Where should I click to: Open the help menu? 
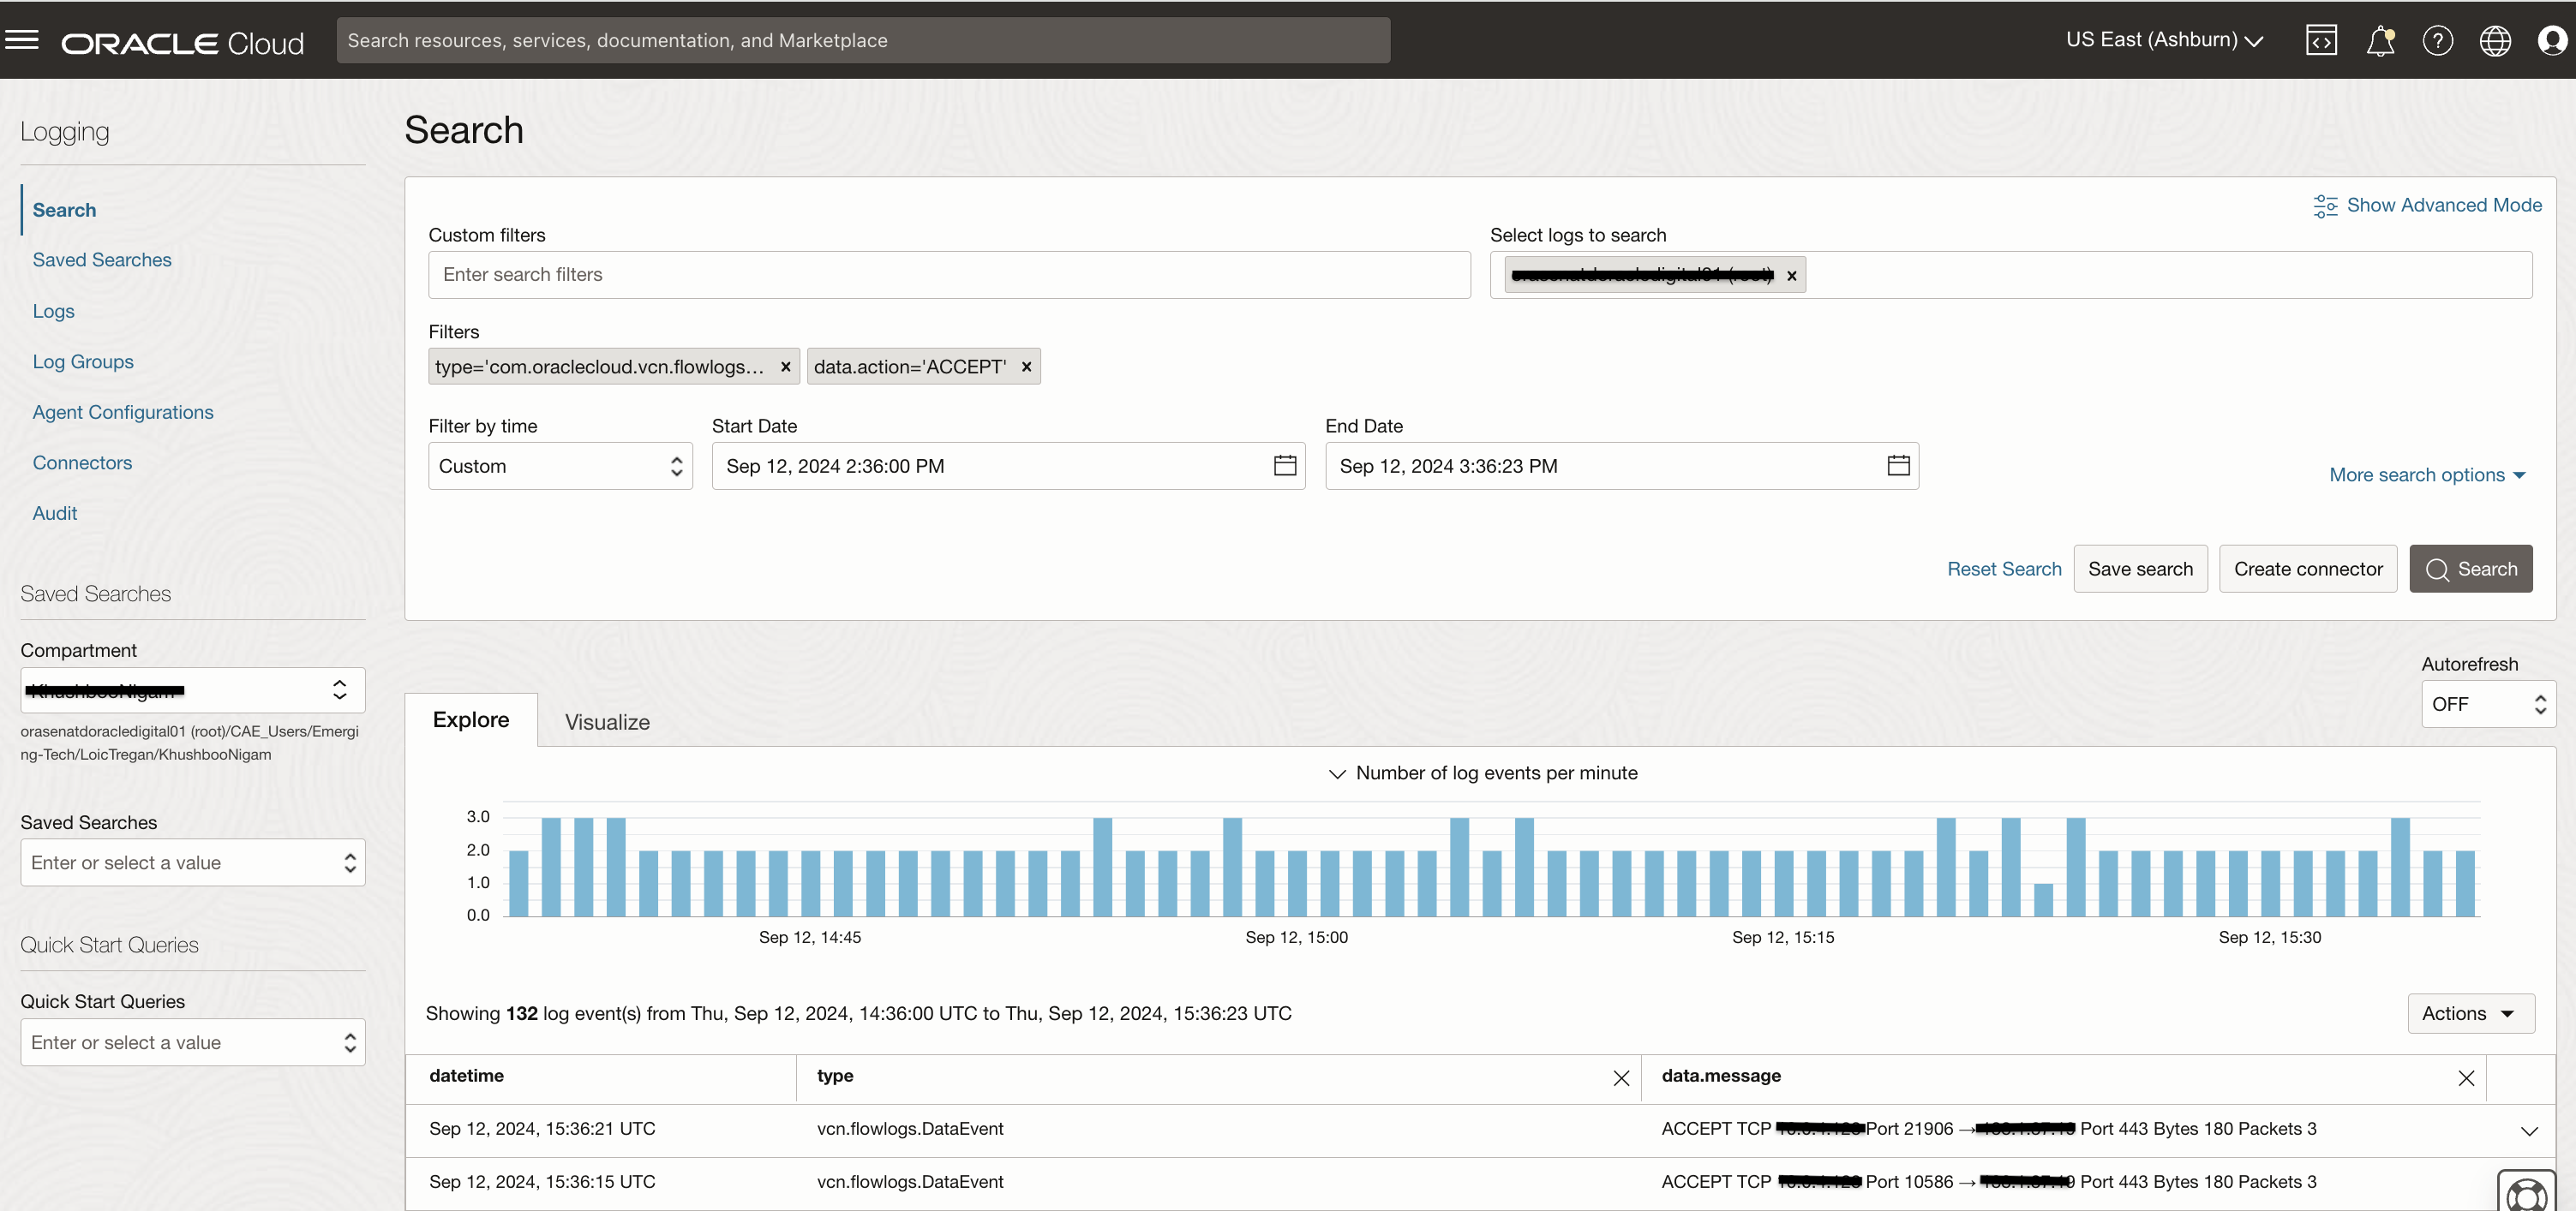point(2438,40)
